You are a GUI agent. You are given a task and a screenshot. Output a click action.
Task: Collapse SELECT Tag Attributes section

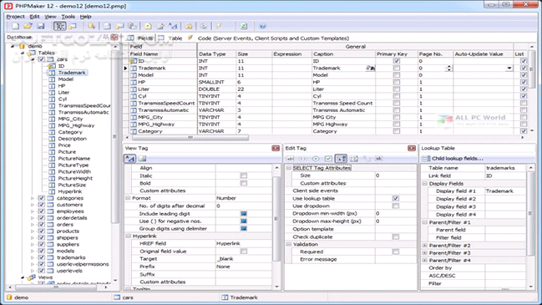pyautogui.click(x=289, y=168)
